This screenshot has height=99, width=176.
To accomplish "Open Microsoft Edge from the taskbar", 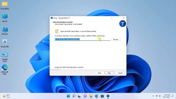I will [x=97, y=96].
